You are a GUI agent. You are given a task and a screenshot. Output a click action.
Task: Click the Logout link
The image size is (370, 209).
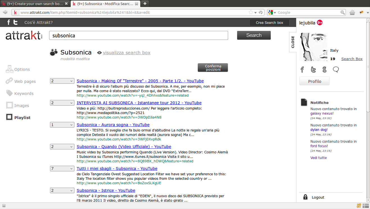pyautogui.click(x=318, y=197)
